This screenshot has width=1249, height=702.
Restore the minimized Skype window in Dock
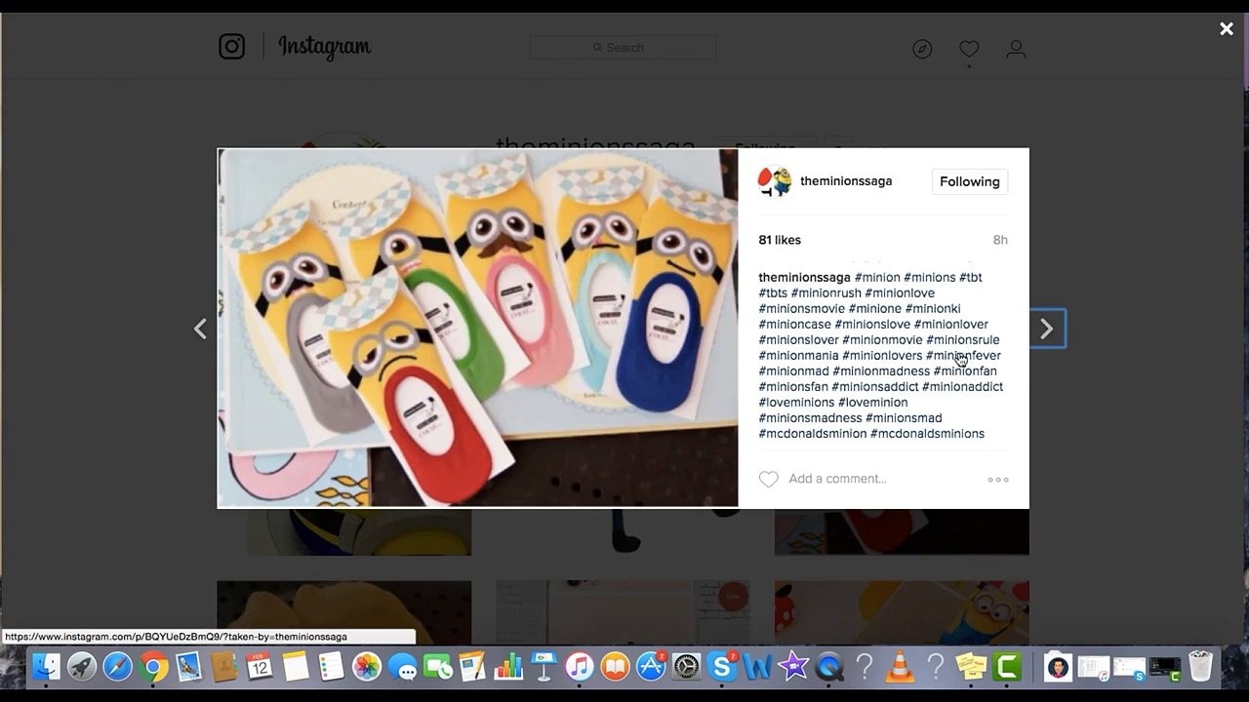[1129, 668]
